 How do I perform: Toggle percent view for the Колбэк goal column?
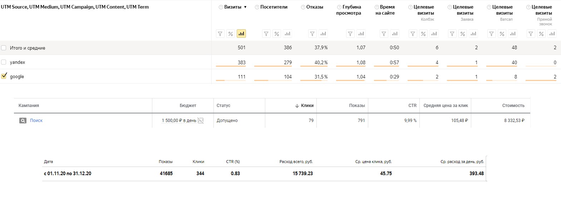(x=423, y=34)
